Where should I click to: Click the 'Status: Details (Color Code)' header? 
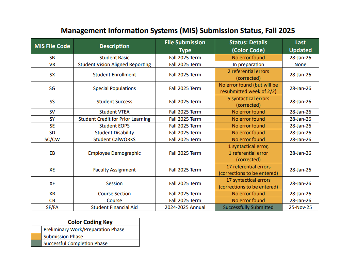(248, 46)
